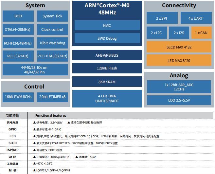Image resolution: width=215 pixels, height=174 pixels.
Task: Click the GPIO row label
Action: (12, 129)
